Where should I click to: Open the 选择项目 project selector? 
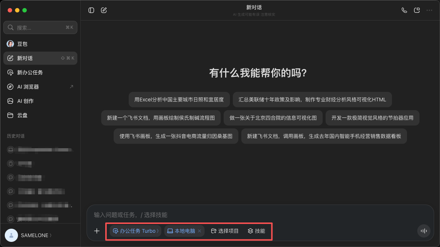(x=225, y=231)
